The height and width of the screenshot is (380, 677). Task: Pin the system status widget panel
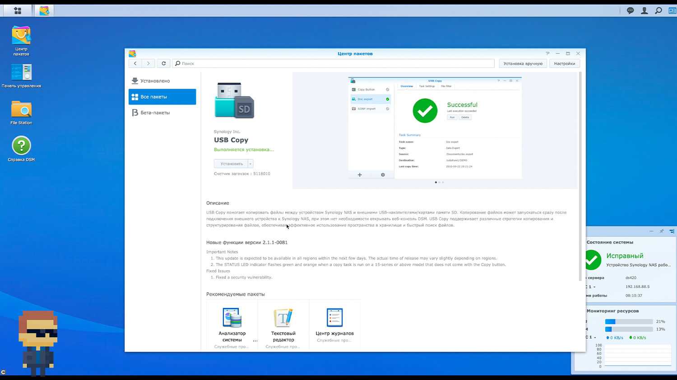coord(661,231)
